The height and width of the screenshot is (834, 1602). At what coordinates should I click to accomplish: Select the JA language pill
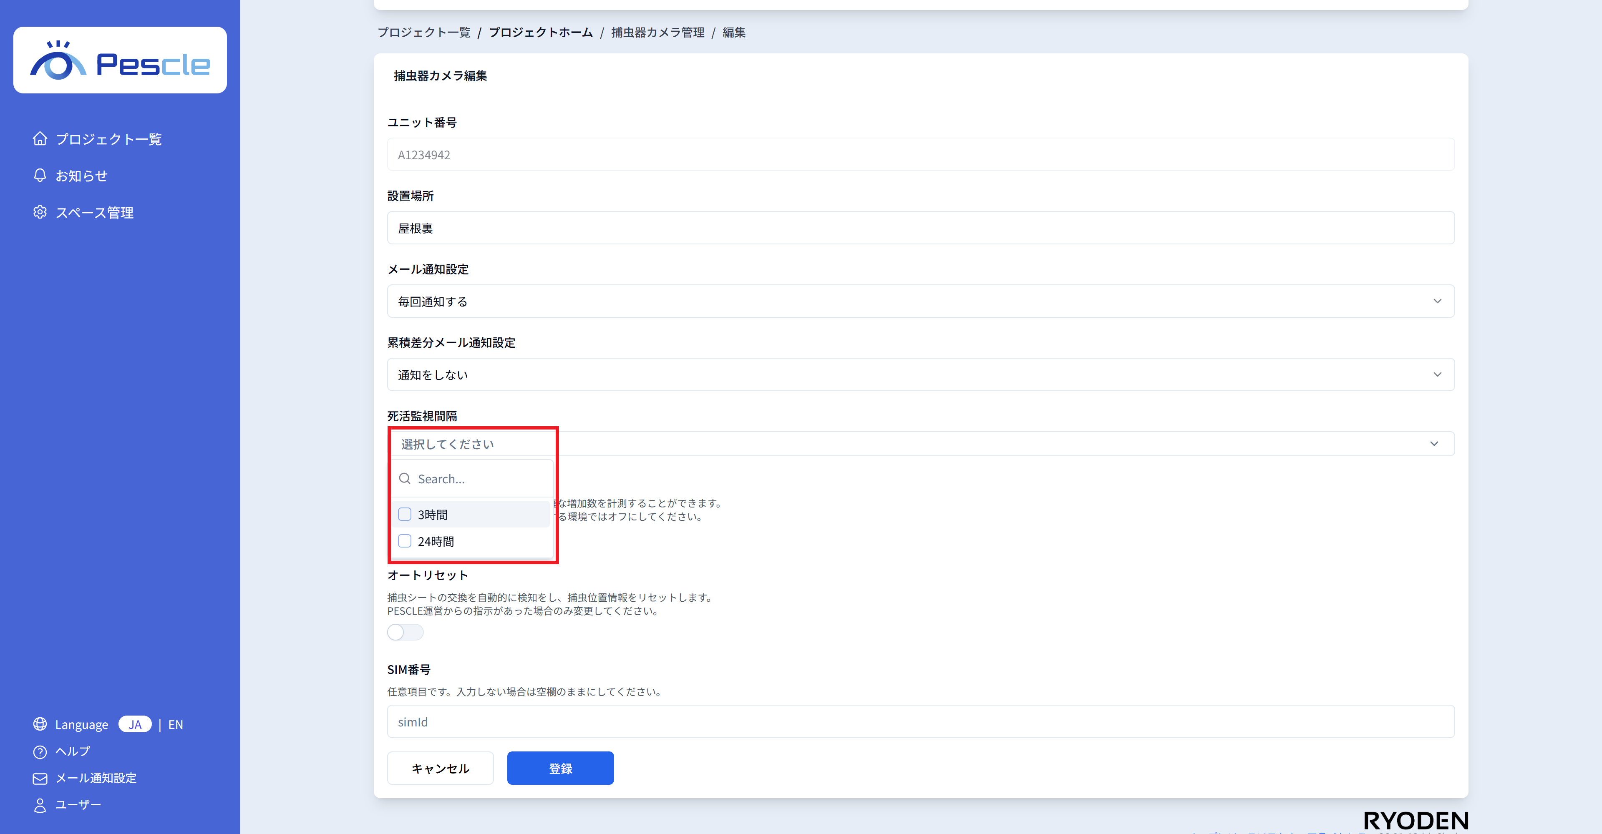[x=135, y=725]
